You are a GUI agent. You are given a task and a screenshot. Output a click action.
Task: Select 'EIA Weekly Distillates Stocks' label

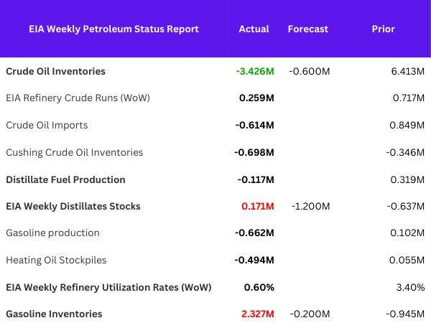coord(73,206)
